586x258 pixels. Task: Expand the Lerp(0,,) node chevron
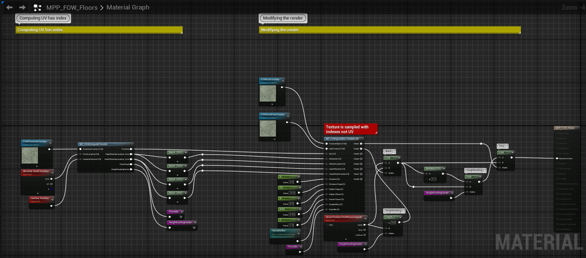click(x=400, y=217)
